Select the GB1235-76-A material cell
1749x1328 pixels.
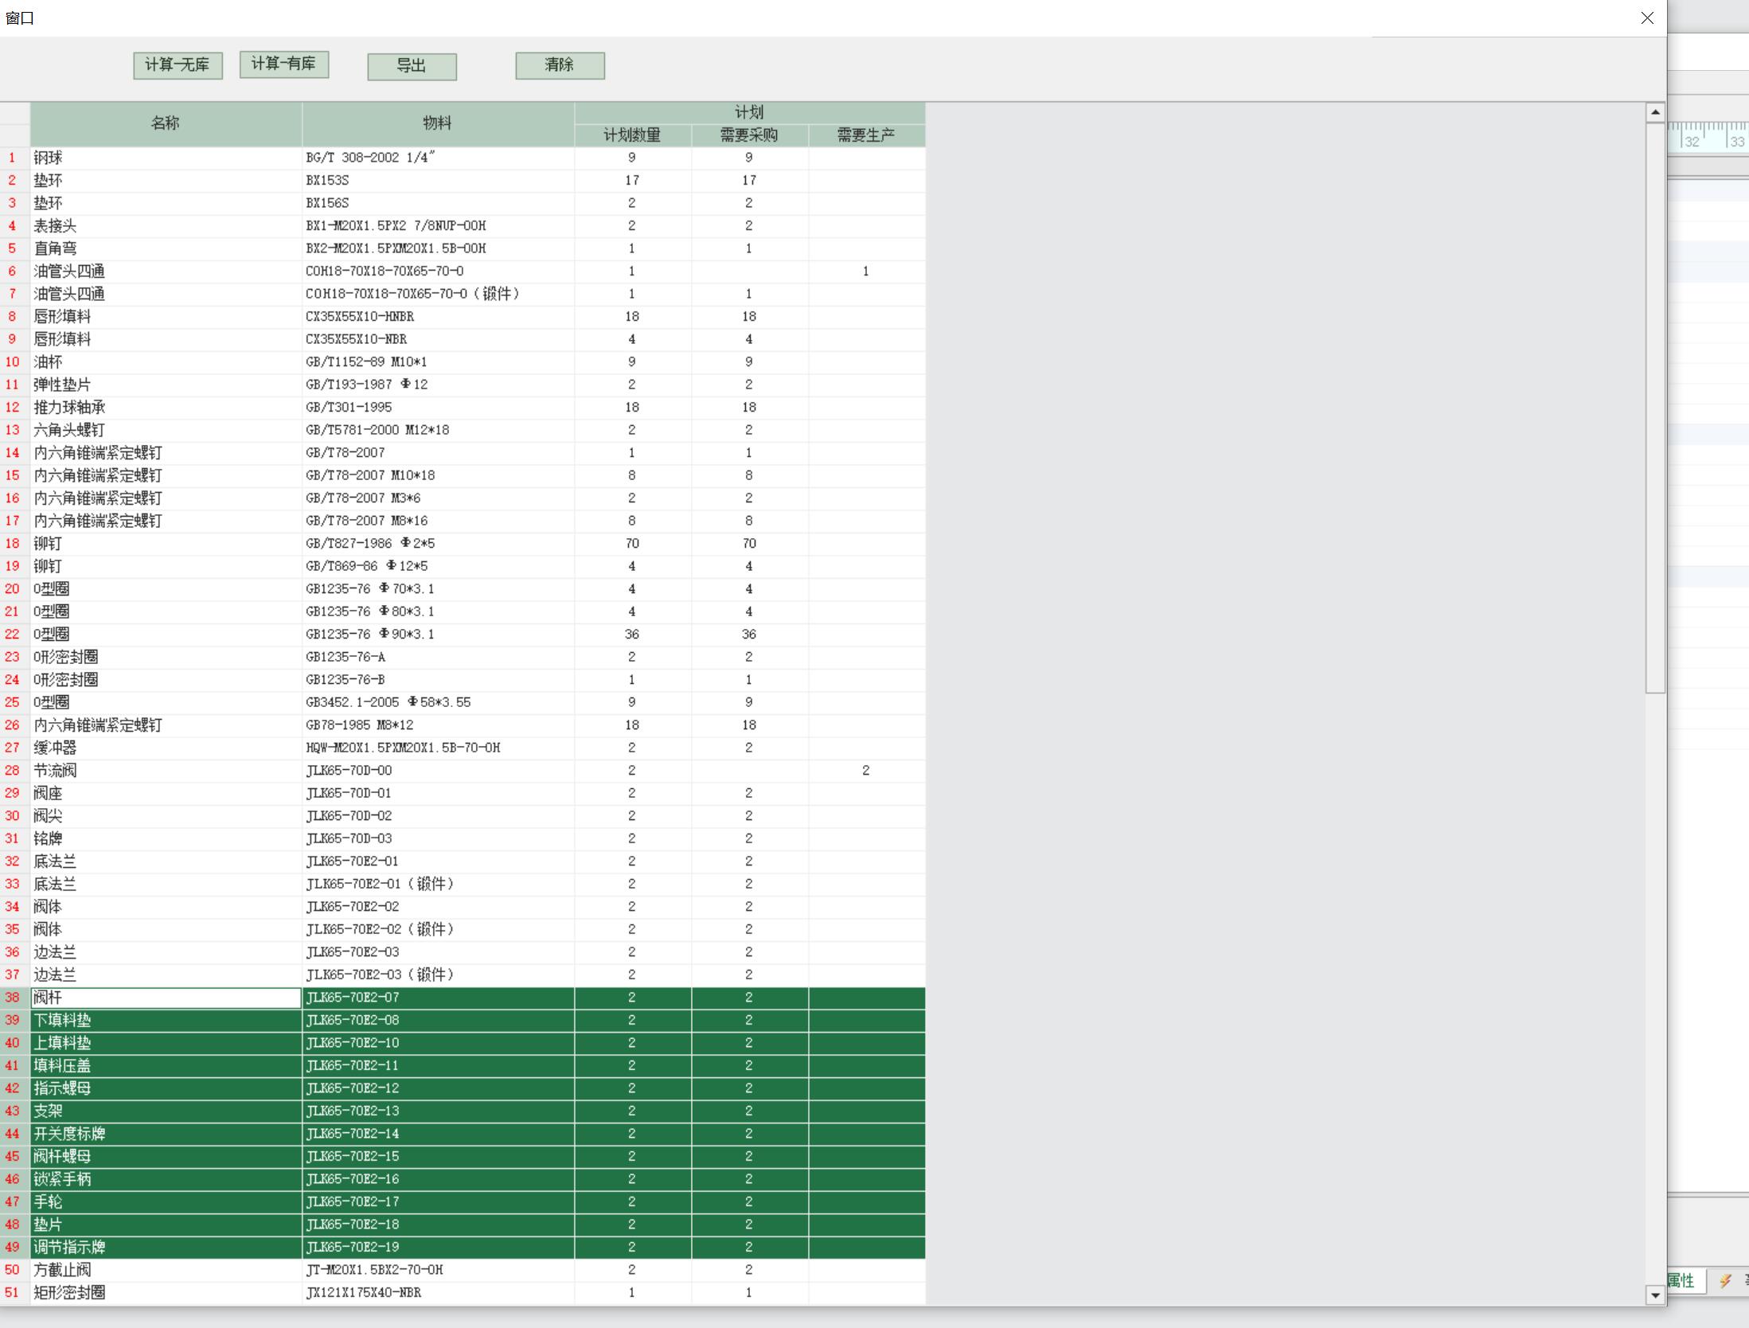tap(438, 657)
